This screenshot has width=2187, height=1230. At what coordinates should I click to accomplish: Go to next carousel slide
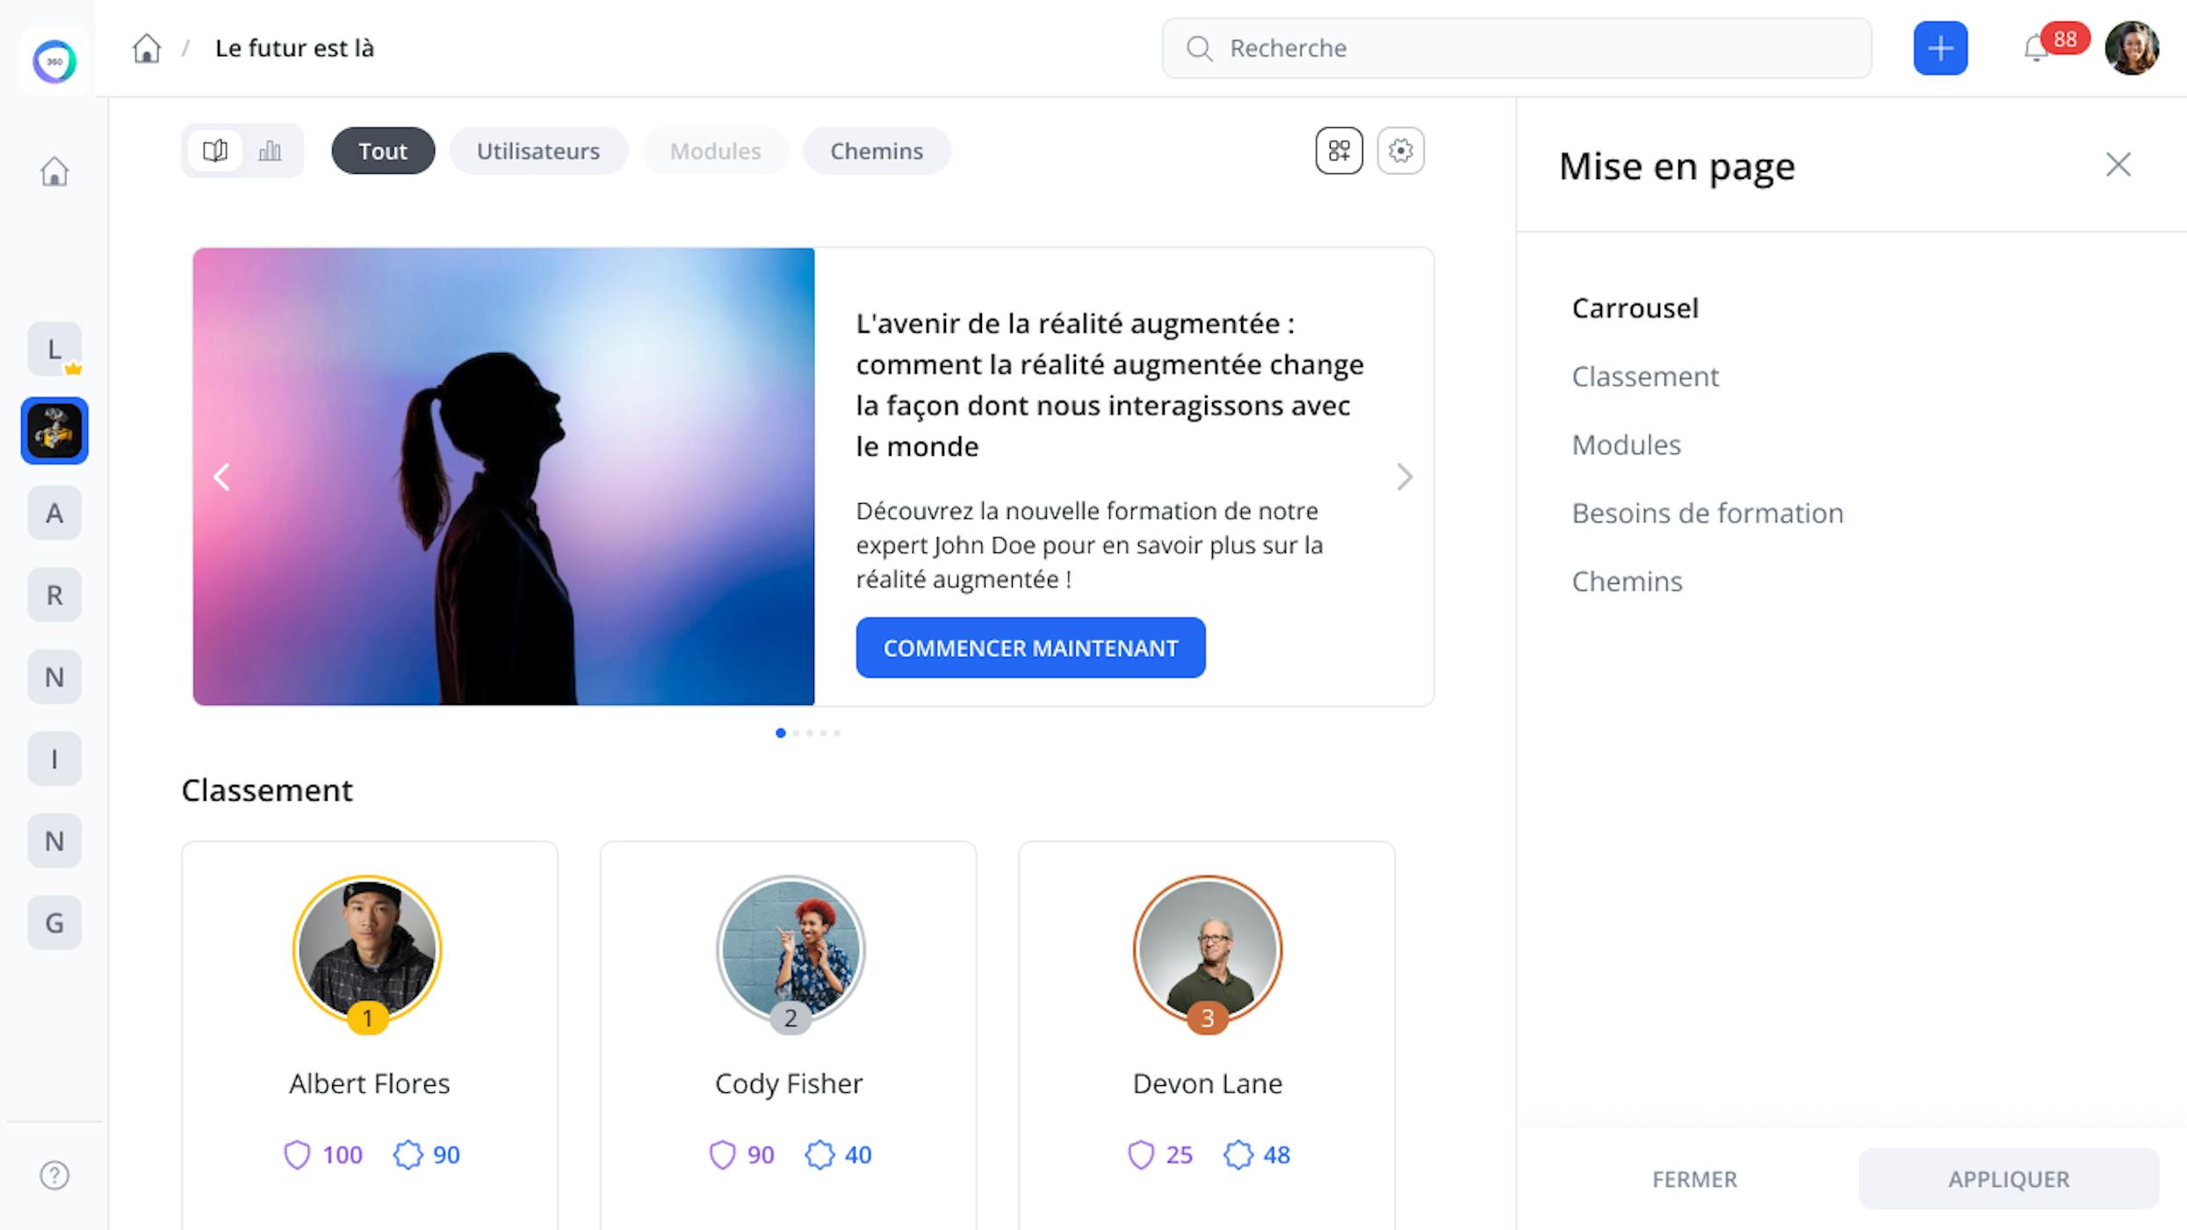tap(1404, 477)
